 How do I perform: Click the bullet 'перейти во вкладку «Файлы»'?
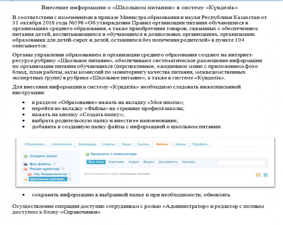[x=108, y=108]
